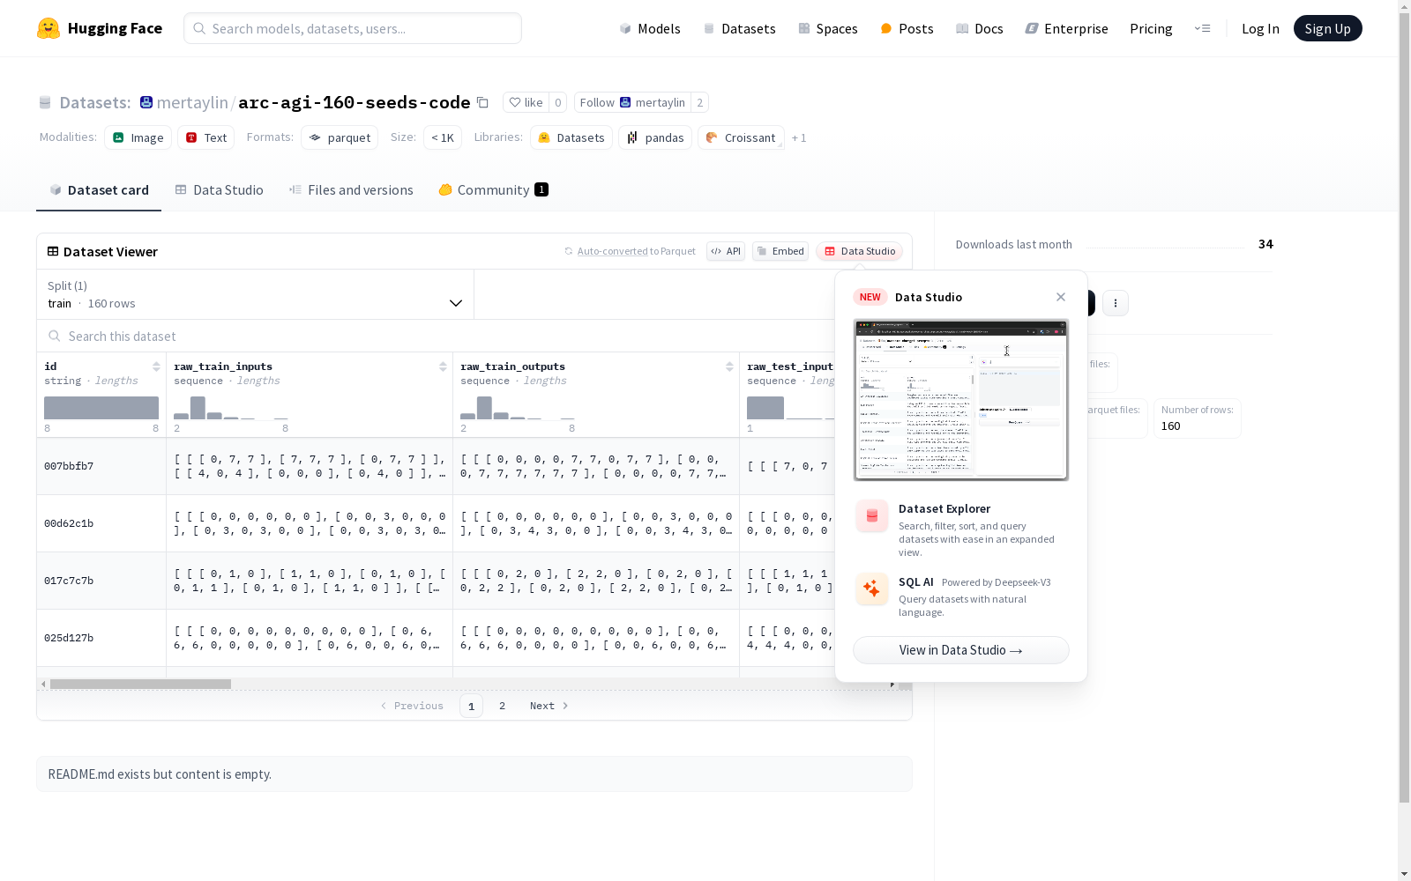Select the Text modality tag
Screen dimensions: 1411x881
(x=206, y=137)
